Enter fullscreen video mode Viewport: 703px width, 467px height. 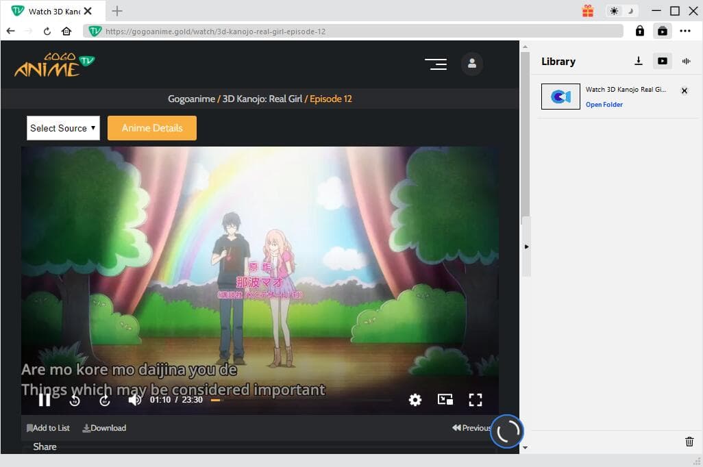coord(476,400)
